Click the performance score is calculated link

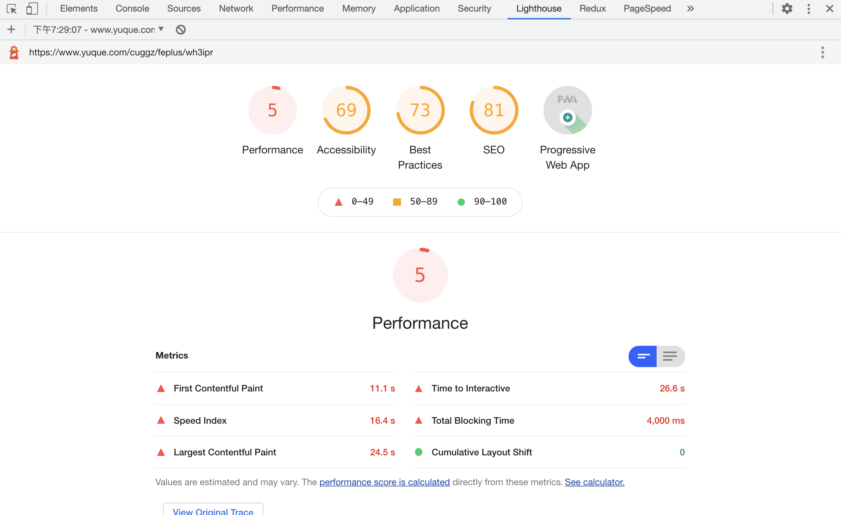point(384,482)
